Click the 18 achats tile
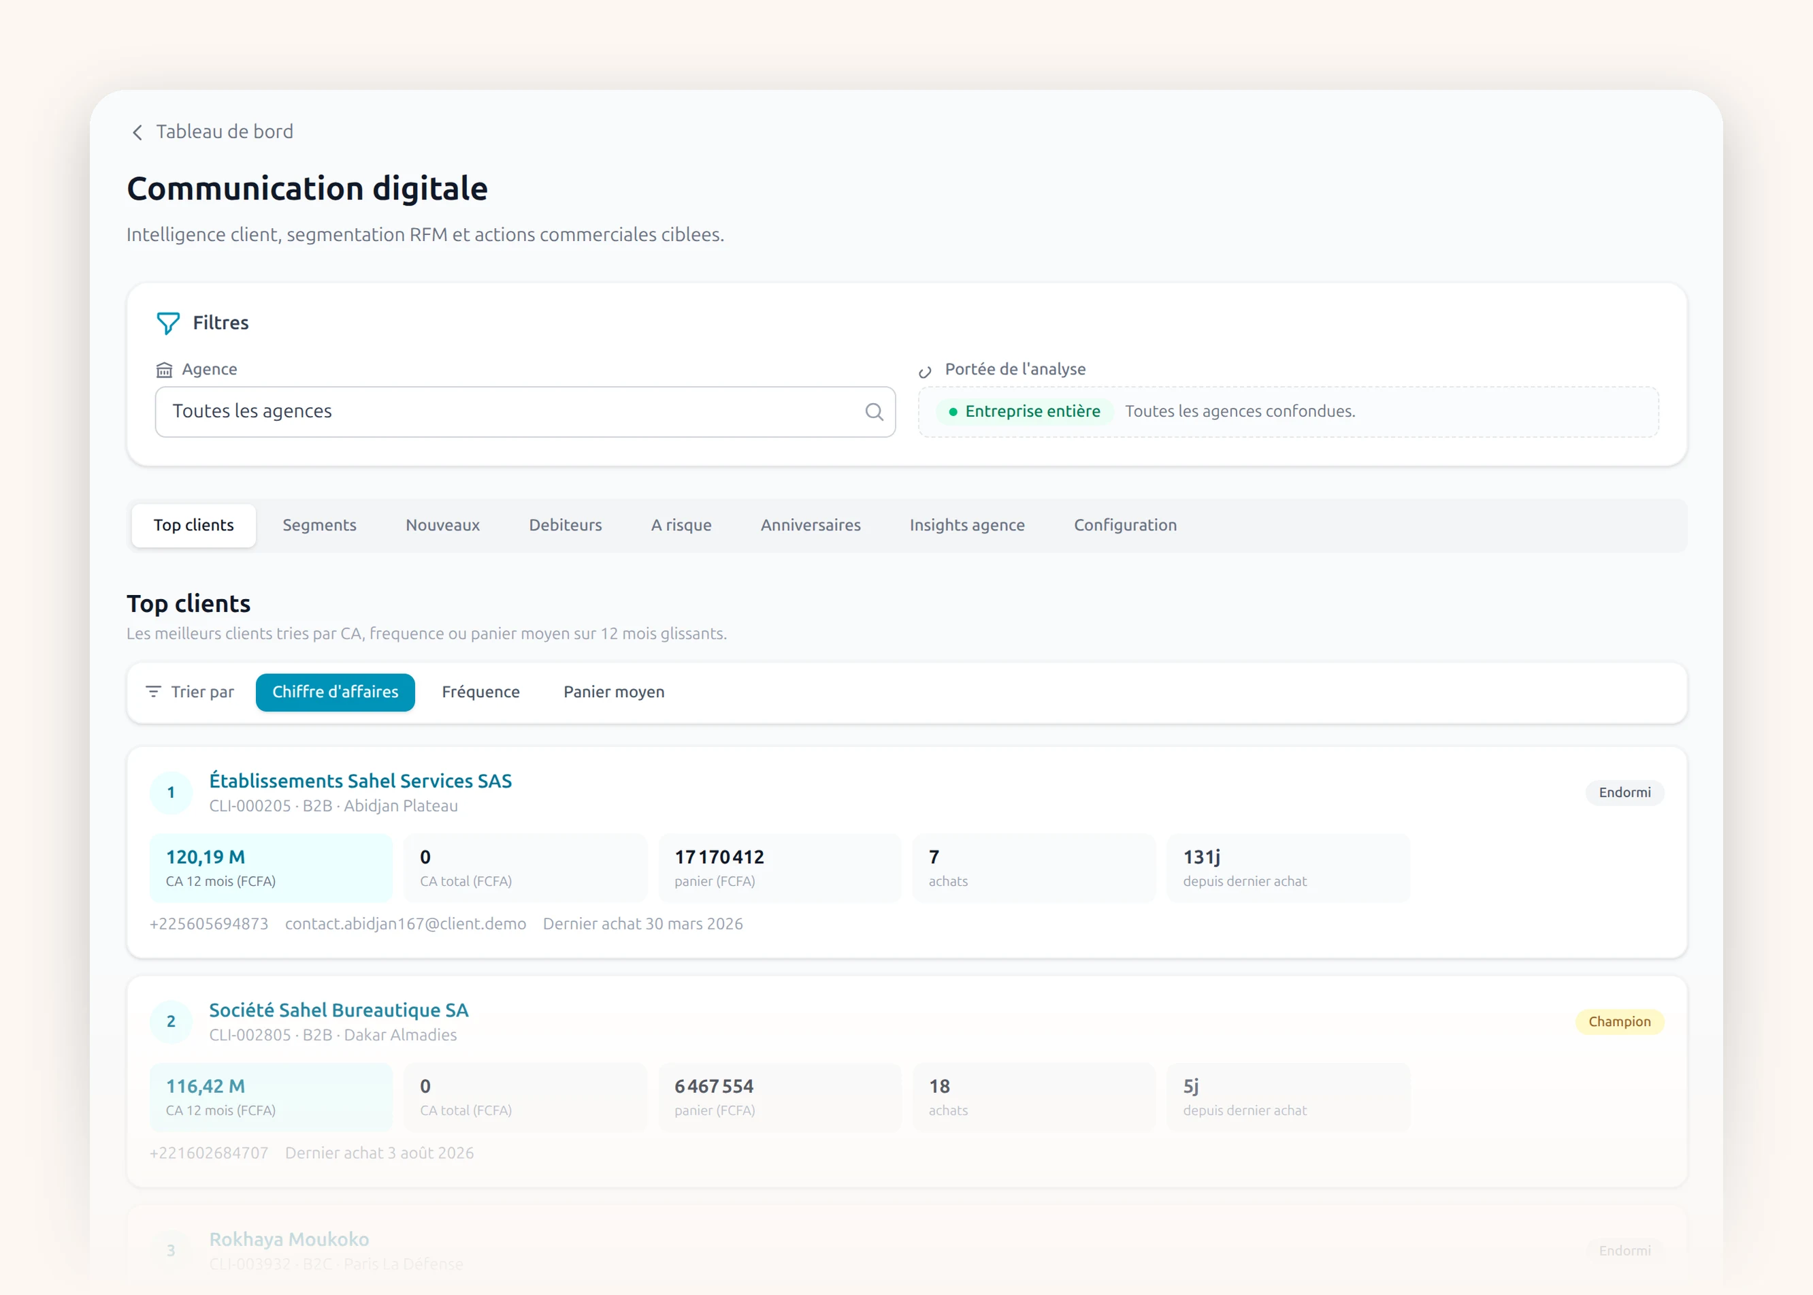The width and height of the screenshot is (1813, 1295). 1034,1096
